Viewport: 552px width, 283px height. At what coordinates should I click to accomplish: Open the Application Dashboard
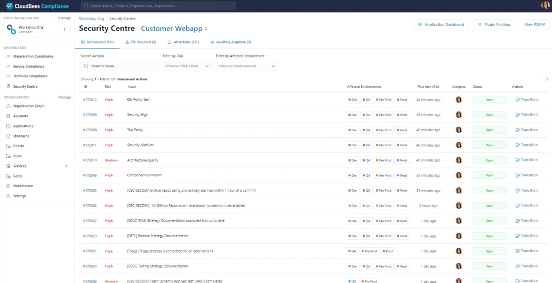pos(441,25)
